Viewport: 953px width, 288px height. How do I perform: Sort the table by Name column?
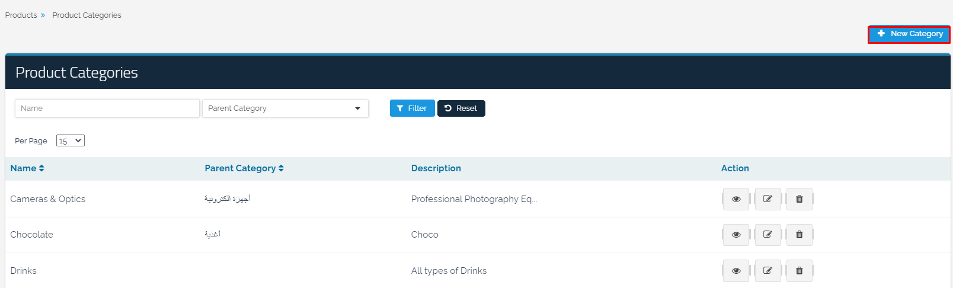click(27, 168)
